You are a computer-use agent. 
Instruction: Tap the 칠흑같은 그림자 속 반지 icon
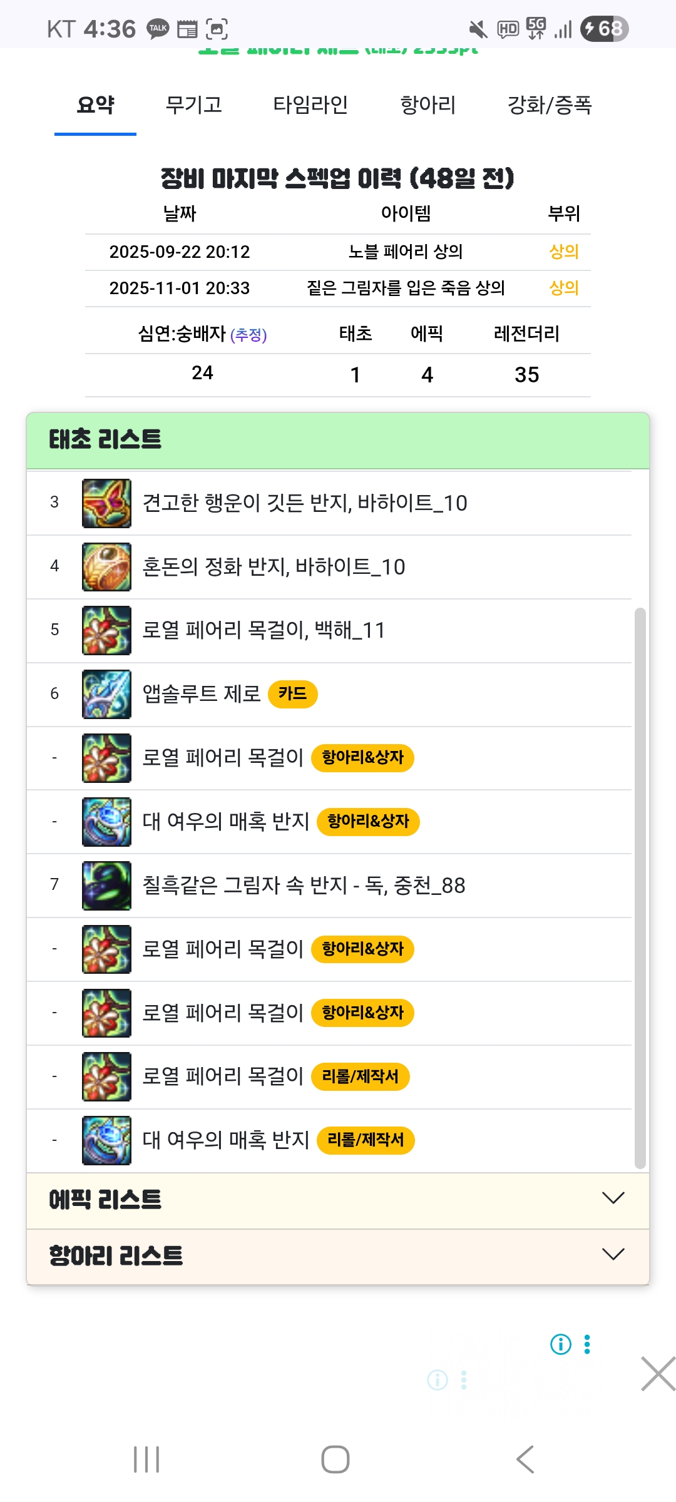pyautogui.click(x=106, y=886)
